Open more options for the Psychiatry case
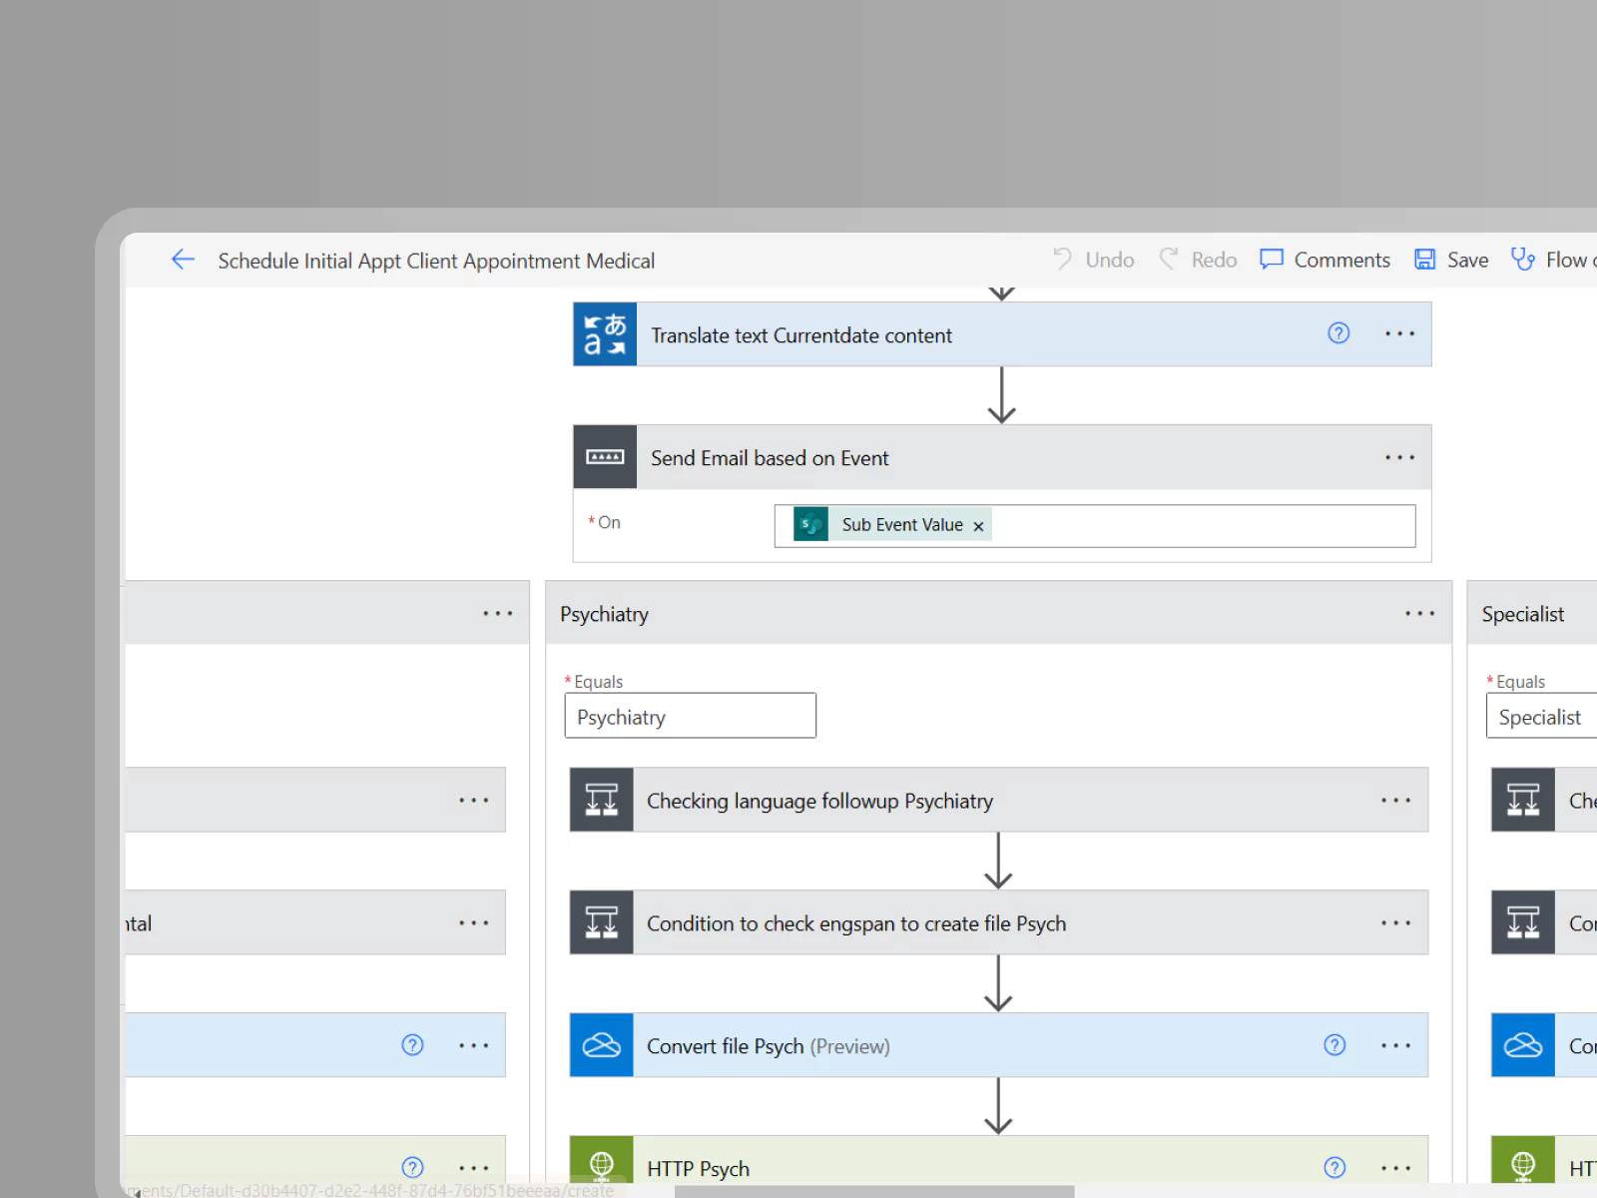Viewport: 1597px width, 1198px height. click(x=1419, y=613)
